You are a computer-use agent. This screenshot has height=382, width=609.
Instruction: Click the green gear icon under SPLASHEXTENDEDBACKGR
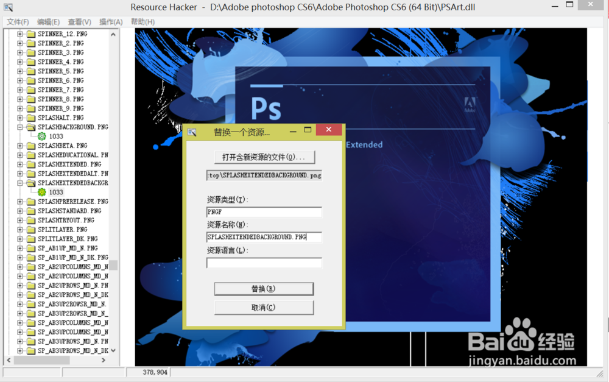41,192
